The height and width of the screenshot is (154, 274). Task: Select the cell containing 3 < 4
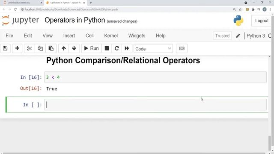[x=155, y=77]
